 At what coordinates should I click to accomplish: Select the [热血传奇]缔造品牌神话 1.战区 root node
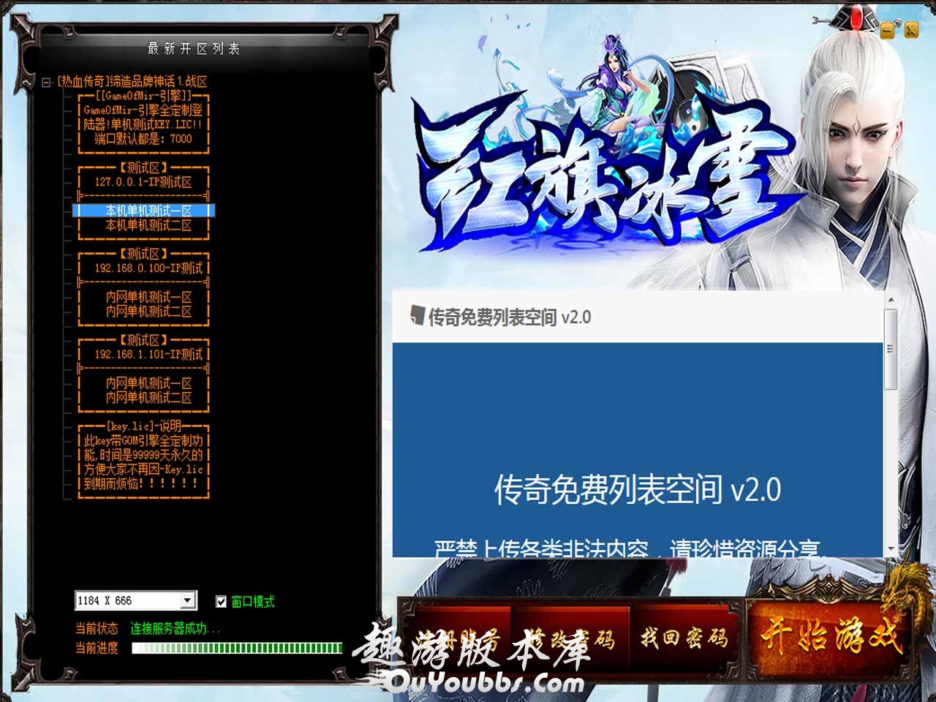tap(132, 82)
